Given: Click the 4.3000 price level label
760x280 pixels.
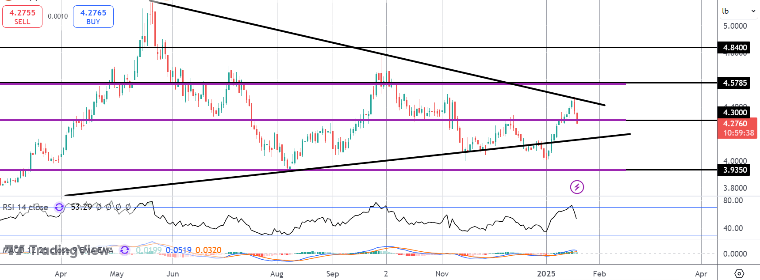Looking at the screenshot, I should (734, 112).
